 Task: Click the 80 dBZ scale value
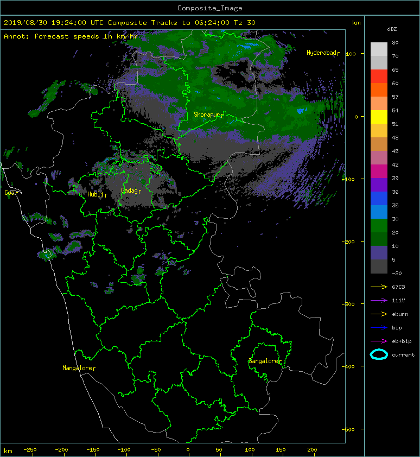click(x=395, y=42)
